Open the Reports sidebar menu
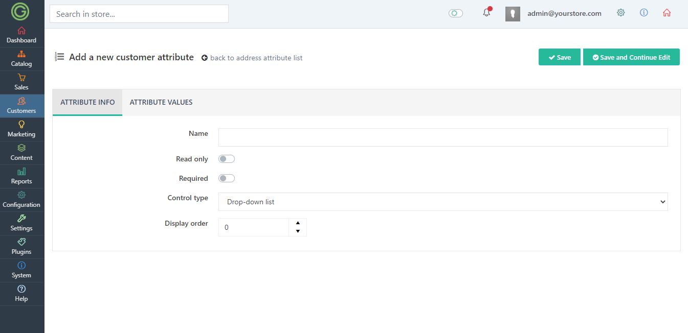 21,176
